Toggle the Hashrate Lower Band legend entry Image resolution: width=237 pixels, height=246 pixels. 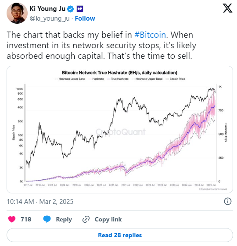[x=70, y=79]
